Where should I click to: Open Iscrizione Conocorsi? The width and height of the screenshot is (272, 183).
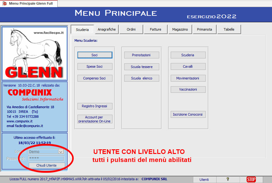coord(188,114)
